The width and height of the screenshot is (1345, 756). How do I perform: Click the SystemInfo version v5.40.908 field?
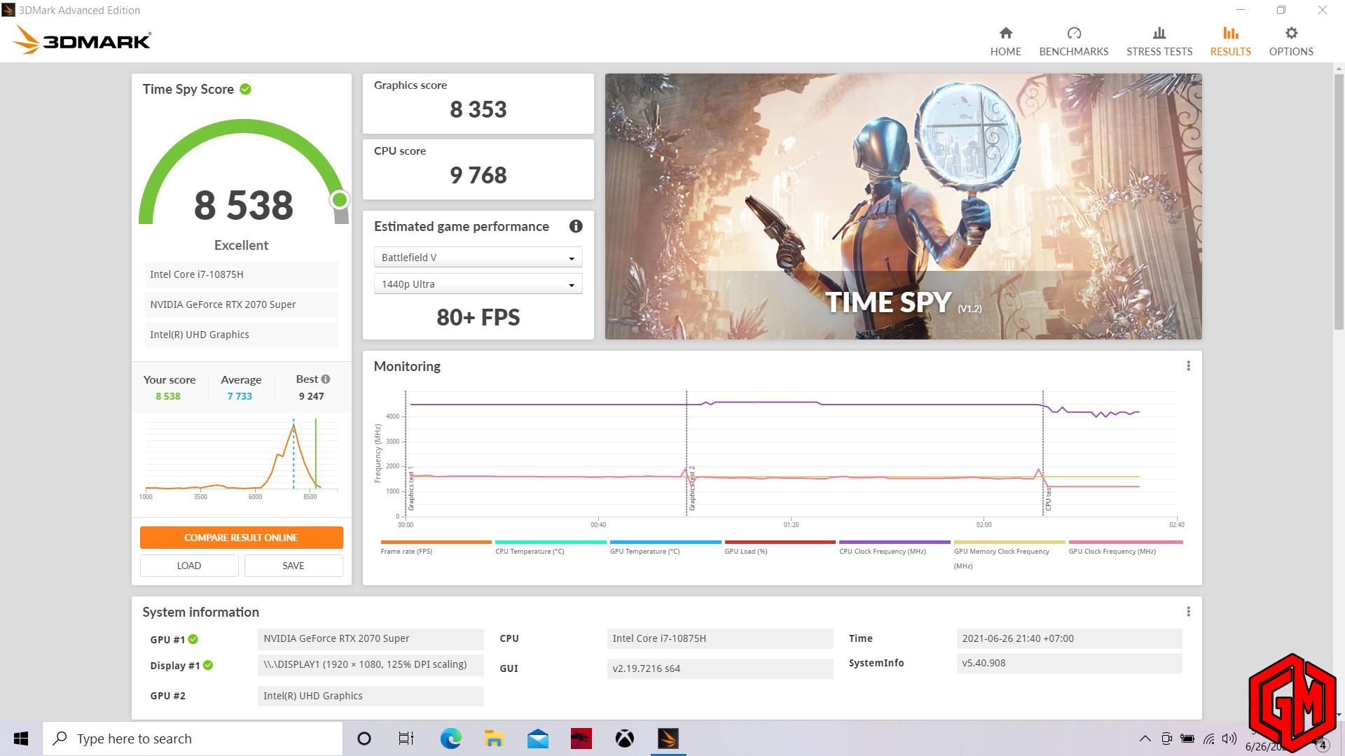tap(1069, 663)
